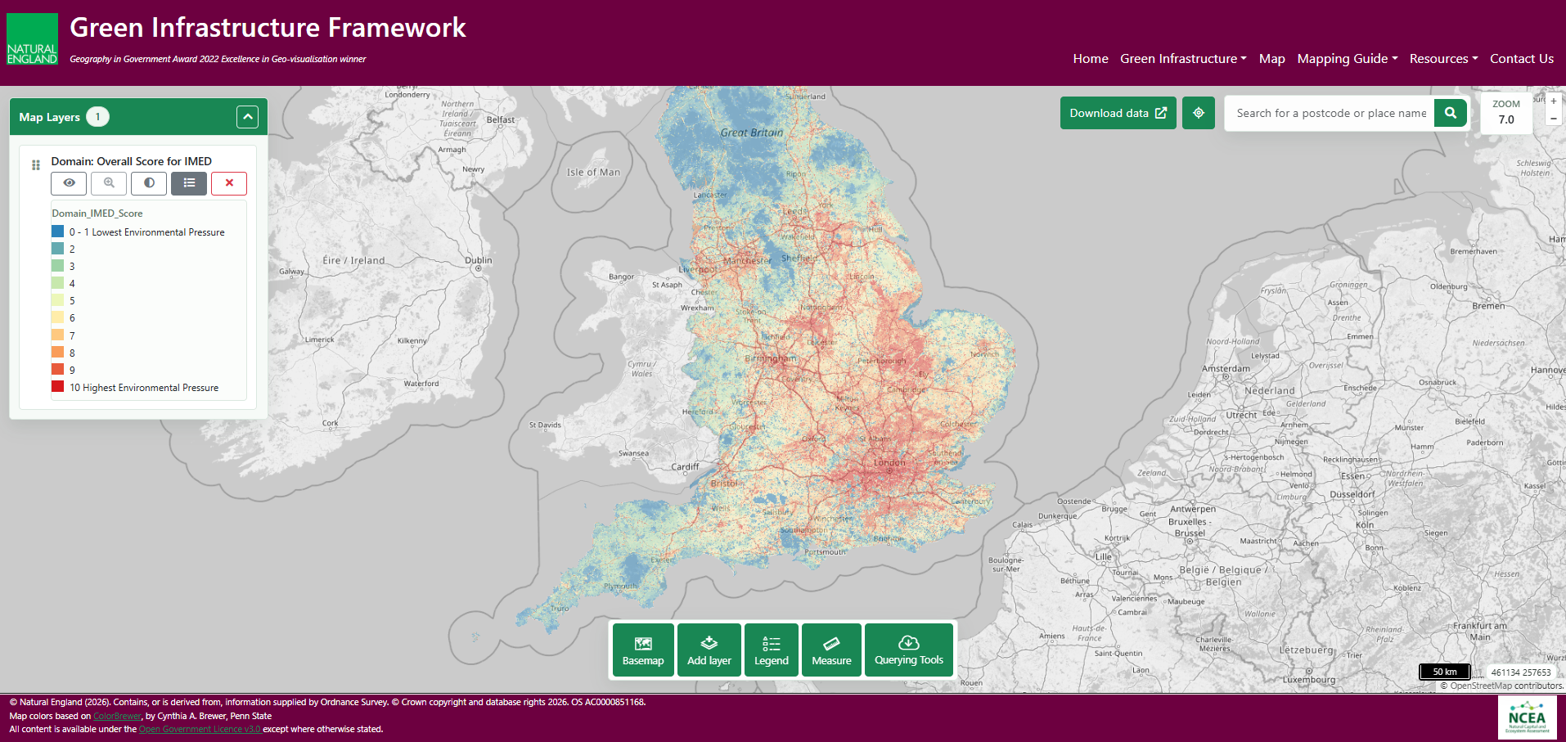
Task: Click the NCEA logo
Action: pyautogui.click(x=1527, y=717)
